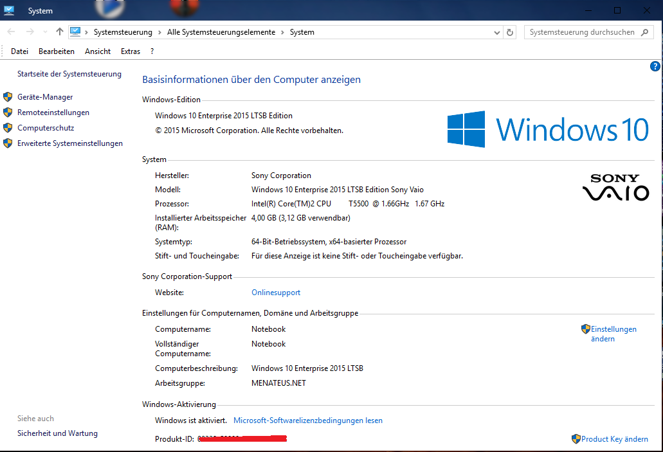The width and height of the screenshot is (663, 452).
Task: Open the Ansicht menu
Action: (x=98, y=51)
